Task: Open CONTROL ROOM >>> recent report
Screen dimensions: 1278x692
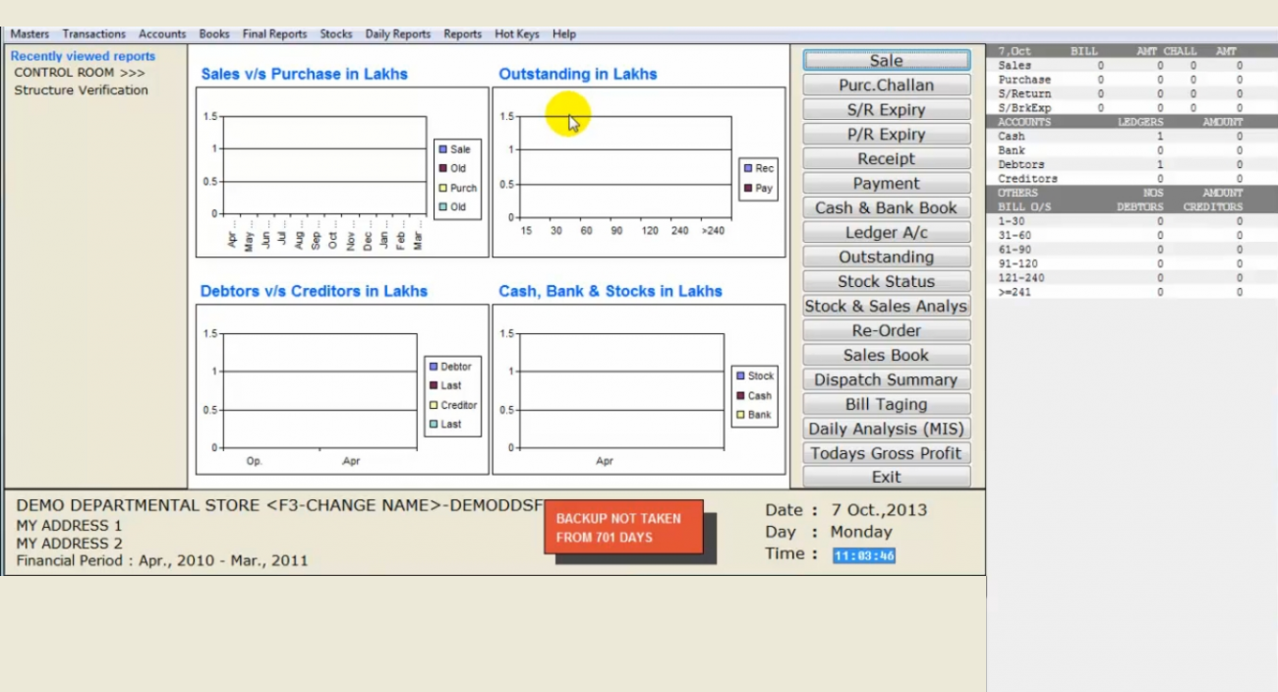Action: 80,73
